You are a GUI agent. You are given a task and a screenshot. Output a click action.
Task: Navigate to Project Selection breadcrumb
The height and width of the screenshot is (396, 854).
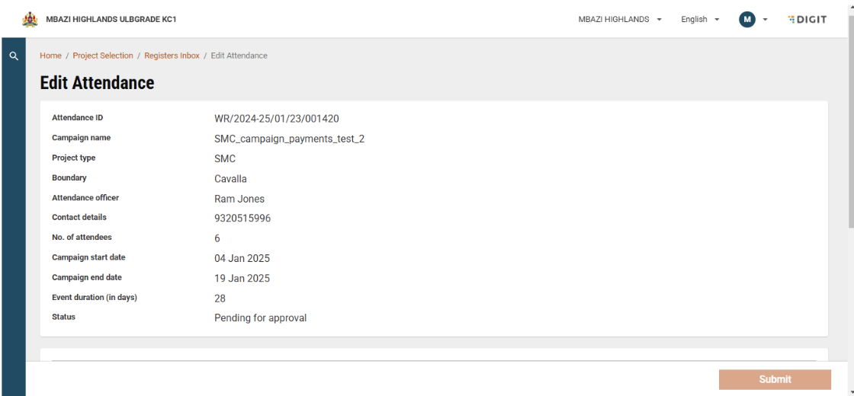(103, 56)
